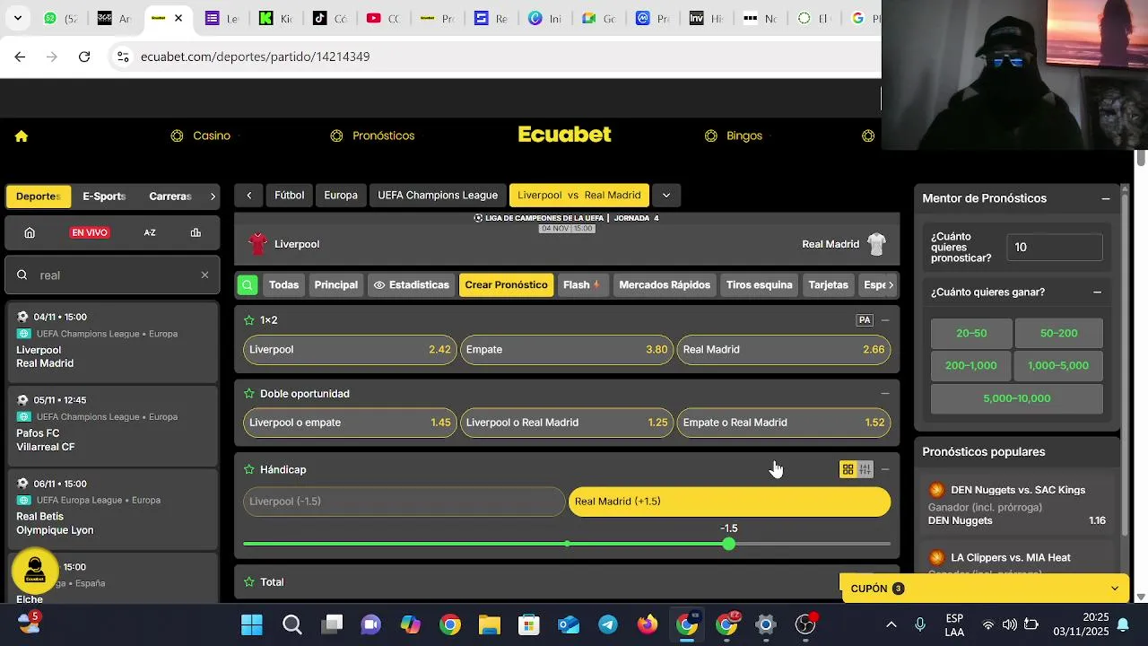Screen dimensions: 1148x646
Task: Select the Tiros esquina tab
Action: click(760, 285)
